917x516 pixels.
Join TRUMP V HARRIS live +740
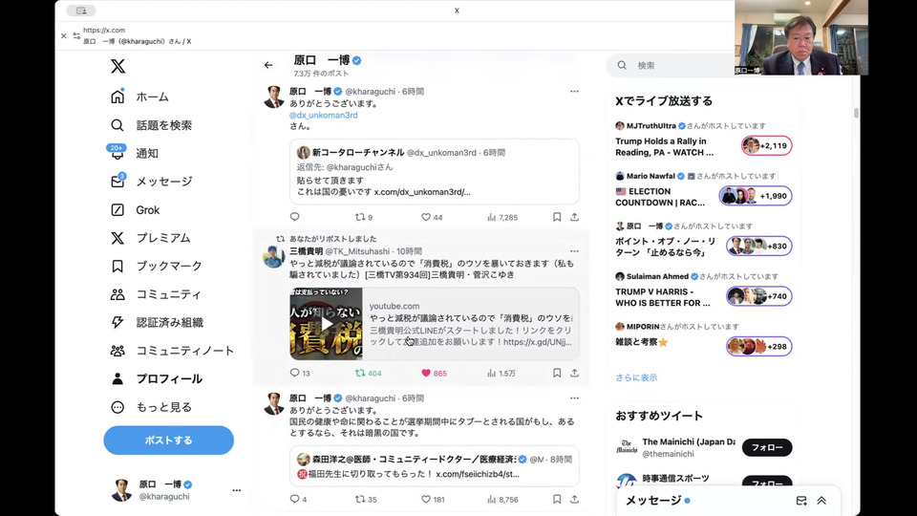pos(759,296)
